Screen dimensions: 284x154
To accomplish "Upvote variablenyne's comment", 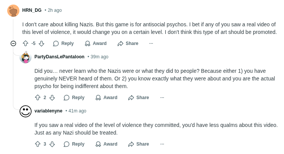I will click(x=38, y=144).
